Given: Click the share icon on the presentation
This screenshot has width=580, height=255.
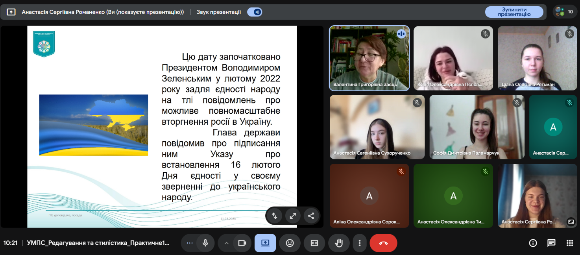Looking at the screenshot, I should pos(311,216).
